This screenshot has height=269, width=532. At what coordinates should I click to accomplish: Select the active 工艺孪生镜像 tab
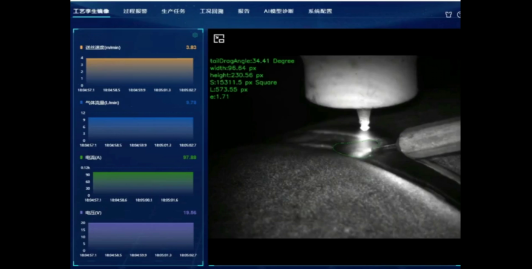coord(91,11)
